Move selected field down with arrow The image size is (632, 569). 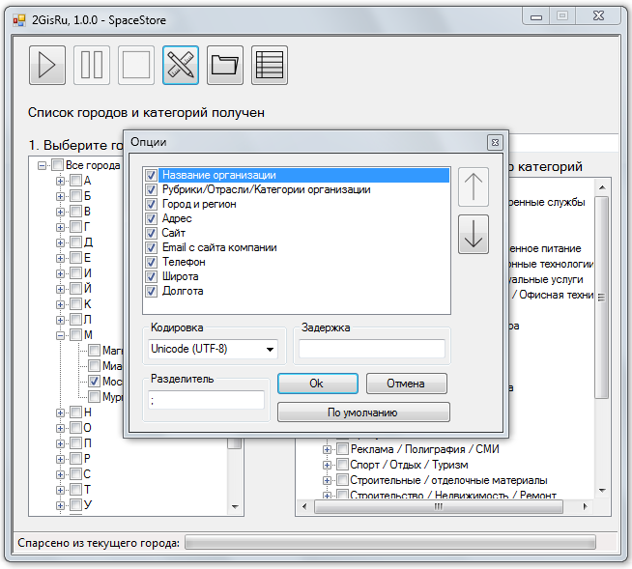(474, 234)
